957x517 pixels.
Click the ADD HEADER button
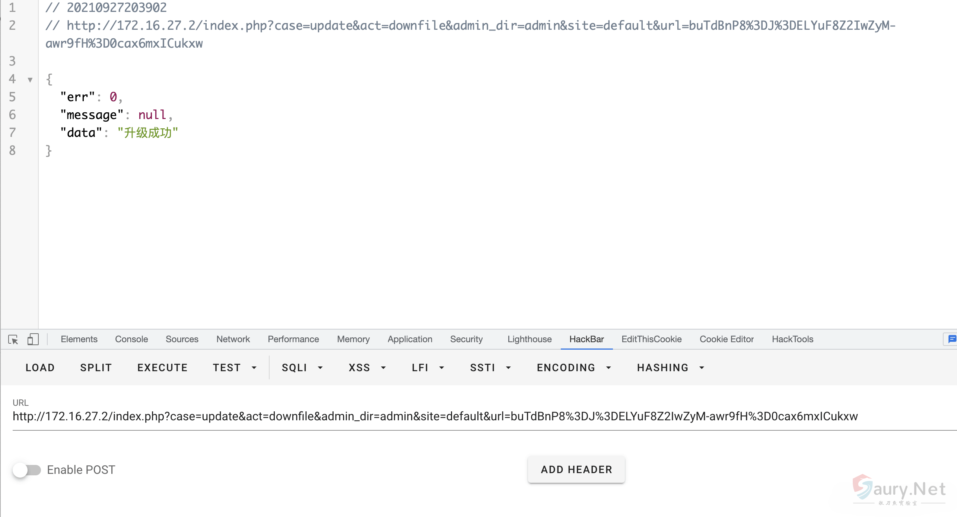(576, 469)
